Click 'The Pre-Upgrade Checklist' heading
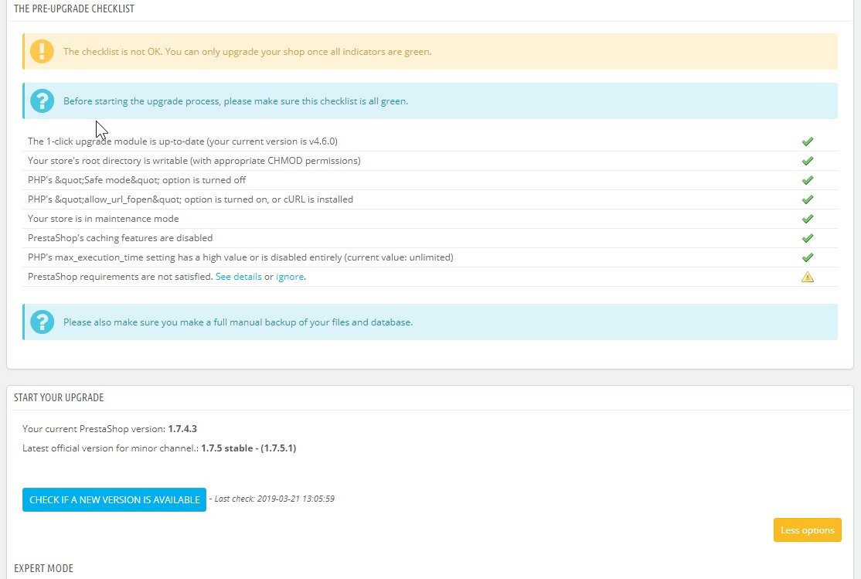The image size is (861, 579). tap(74, 9)
